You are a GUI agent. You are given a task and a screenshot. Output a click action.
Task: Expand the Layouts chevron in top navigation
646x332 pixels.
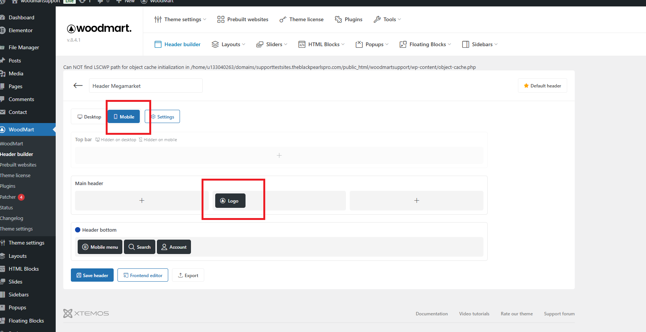click(244, 44)
